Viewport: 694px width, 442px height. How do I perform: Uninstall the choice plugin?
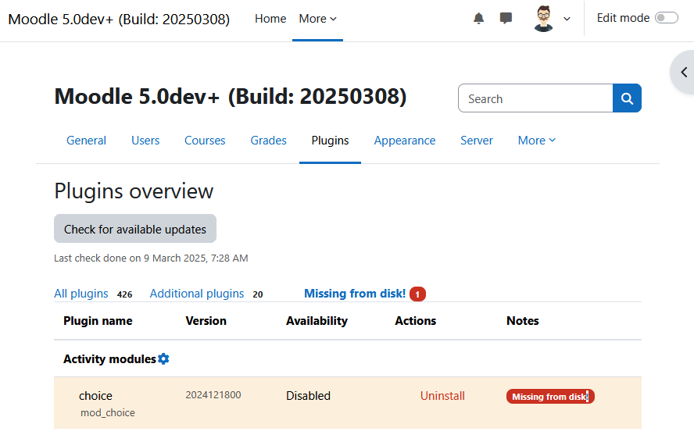point(442,396)
